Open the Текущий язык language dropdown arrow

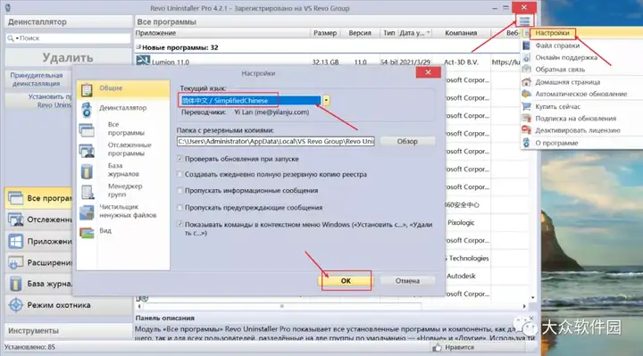click(x=326, y=100)
